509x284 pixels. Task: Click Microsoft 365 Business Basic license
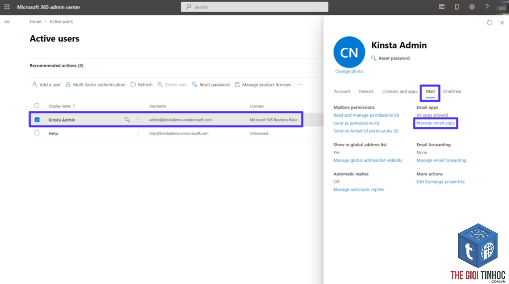click(274, 120)
